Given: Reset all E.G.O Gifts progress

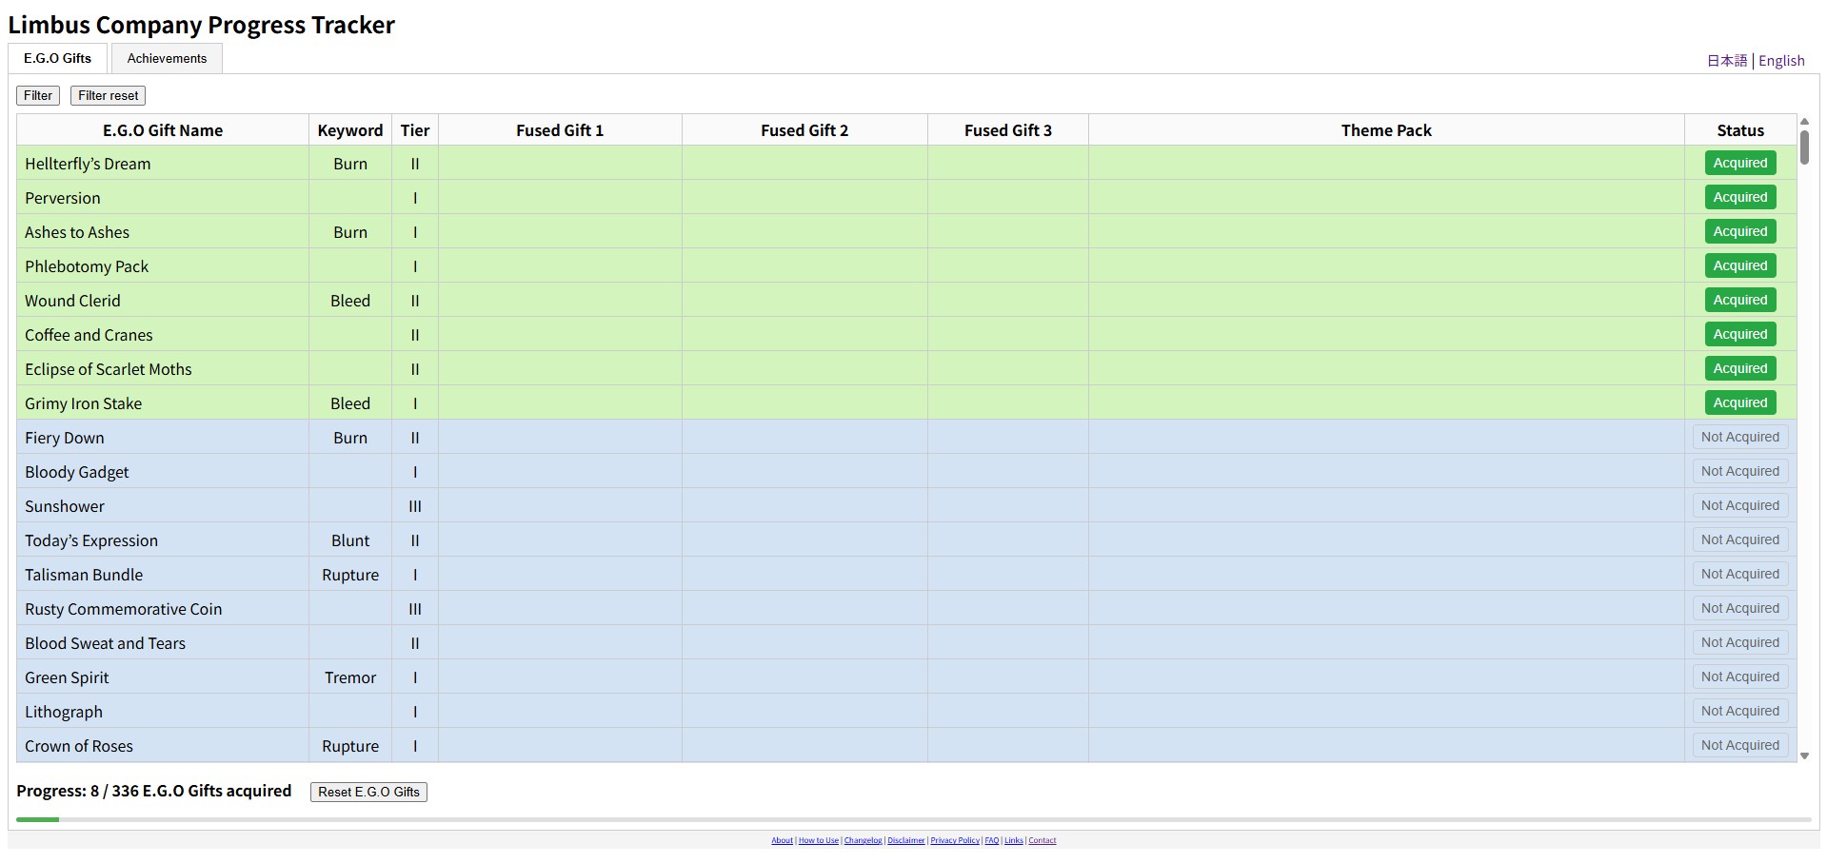Looking at the screenshot, I should click(x=367, y=791).
